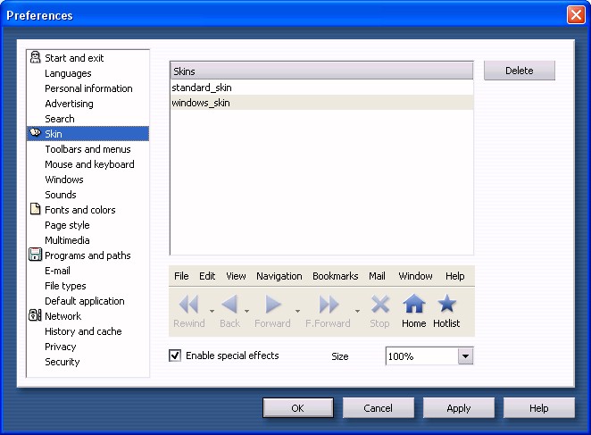Image resolution: width=591 pixels, height=435 pixels.
Task: Click the Forward arrow icon
Action: 272,305
